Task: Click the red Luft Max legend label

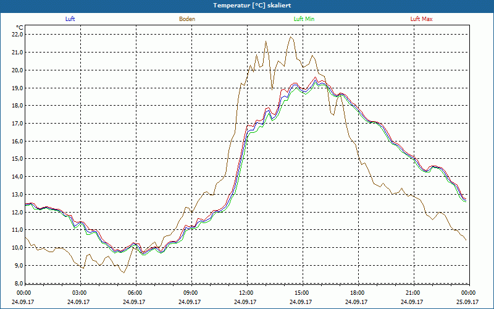Action: (421, 19)
